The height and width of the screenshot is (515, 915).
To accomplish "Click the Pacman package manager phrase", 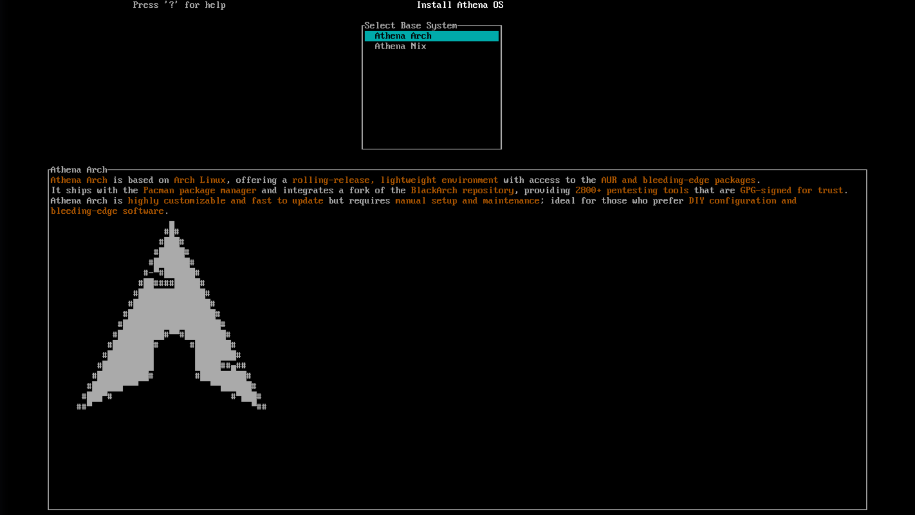I will click(199, 190).
